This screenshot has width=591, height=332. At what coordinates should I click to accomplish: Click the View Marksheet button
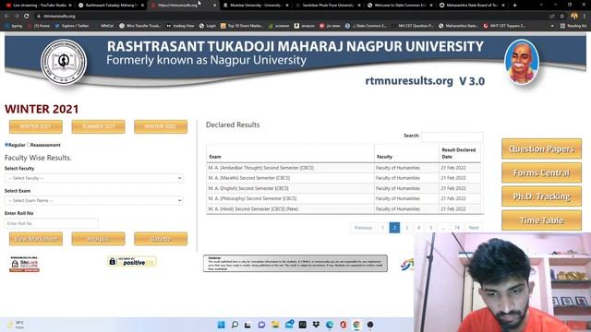click(x=36, y=239)
